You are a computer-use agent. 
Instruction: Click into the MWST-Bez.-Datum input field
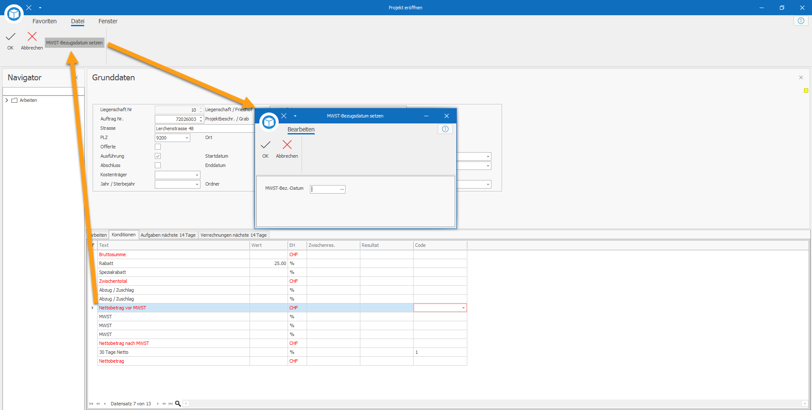click(x=324, y=189)
